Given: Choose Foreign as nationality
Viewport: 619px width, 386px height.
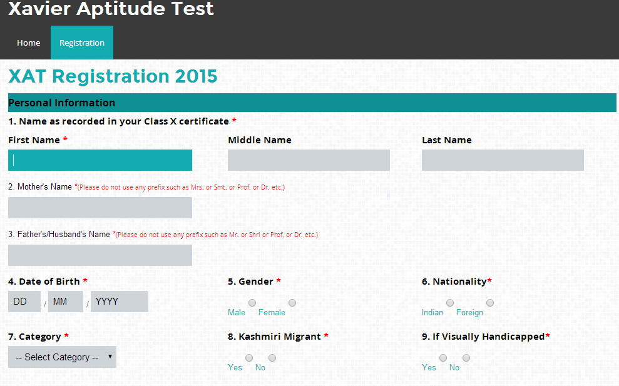Looking at the screenshot, I should click(490, 302).
